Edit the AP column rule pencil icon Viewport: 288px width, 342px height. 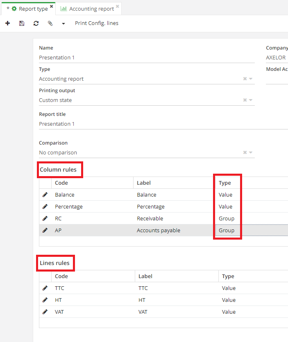(x=45, y=231)
